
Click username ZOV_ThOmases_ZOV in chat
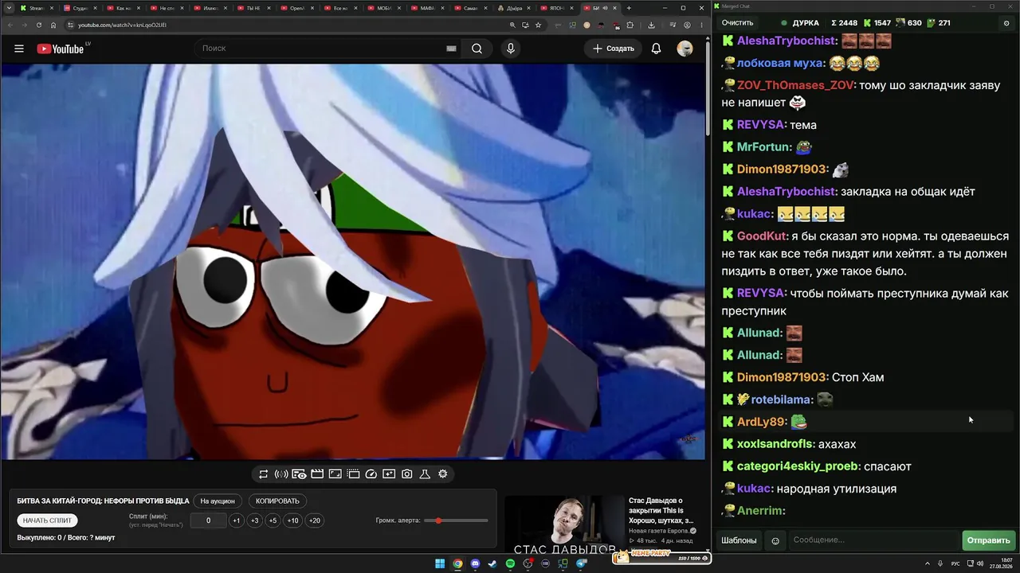click(x=794, y=85)
